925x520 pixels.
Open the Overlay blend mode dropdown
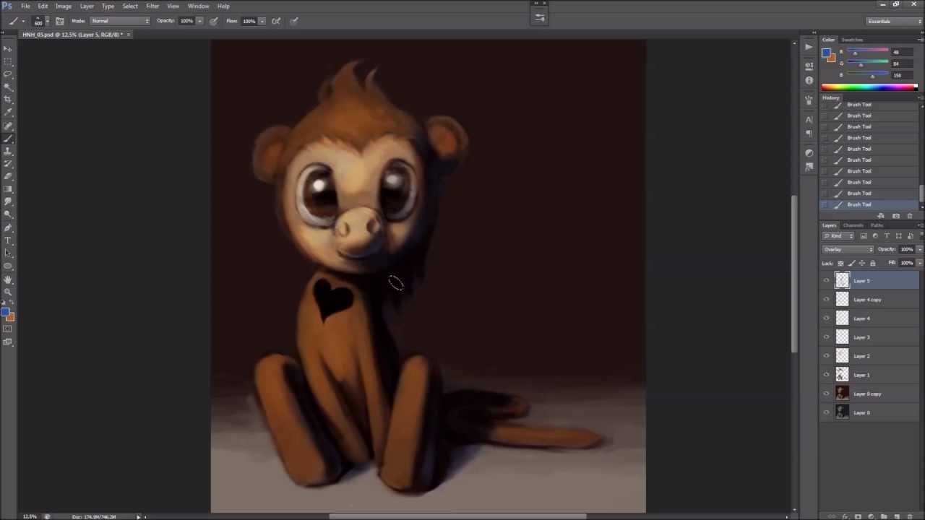click(x=848, y=249)
